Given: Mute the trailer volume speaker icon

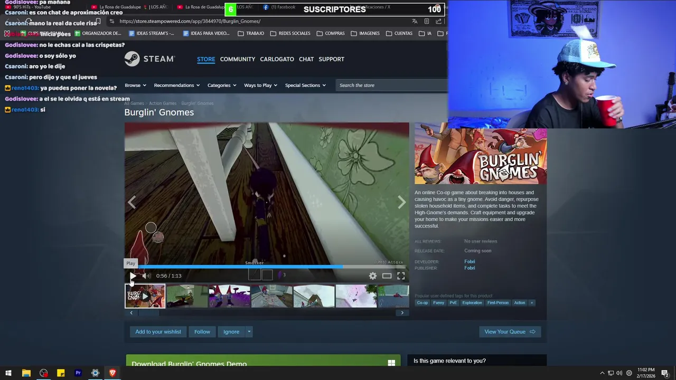Looking at the screenshot, I should click(x=146, y=275).
